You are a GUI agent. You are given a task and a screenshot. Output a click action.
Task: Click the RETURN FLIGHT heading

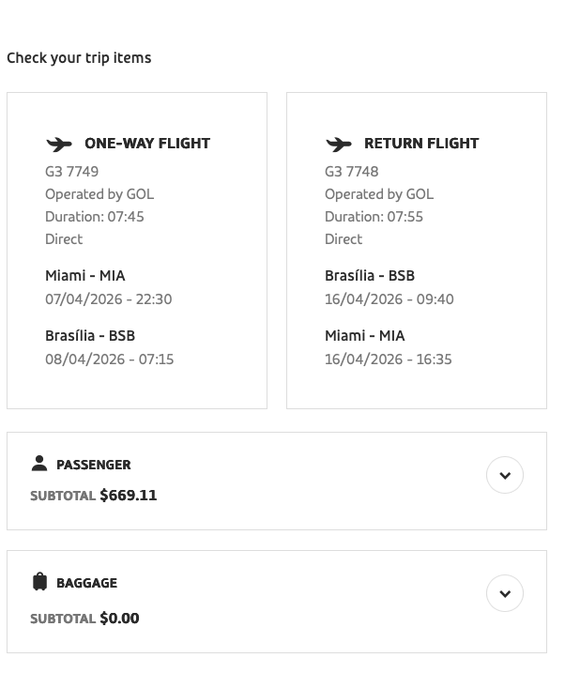(x=421, y=144)
